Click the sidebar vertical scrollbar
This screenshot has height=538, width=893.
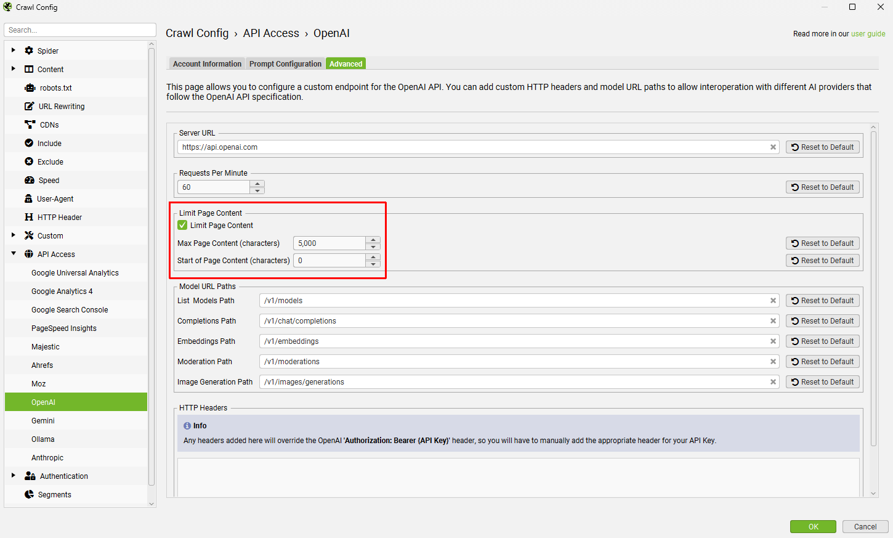152,266
